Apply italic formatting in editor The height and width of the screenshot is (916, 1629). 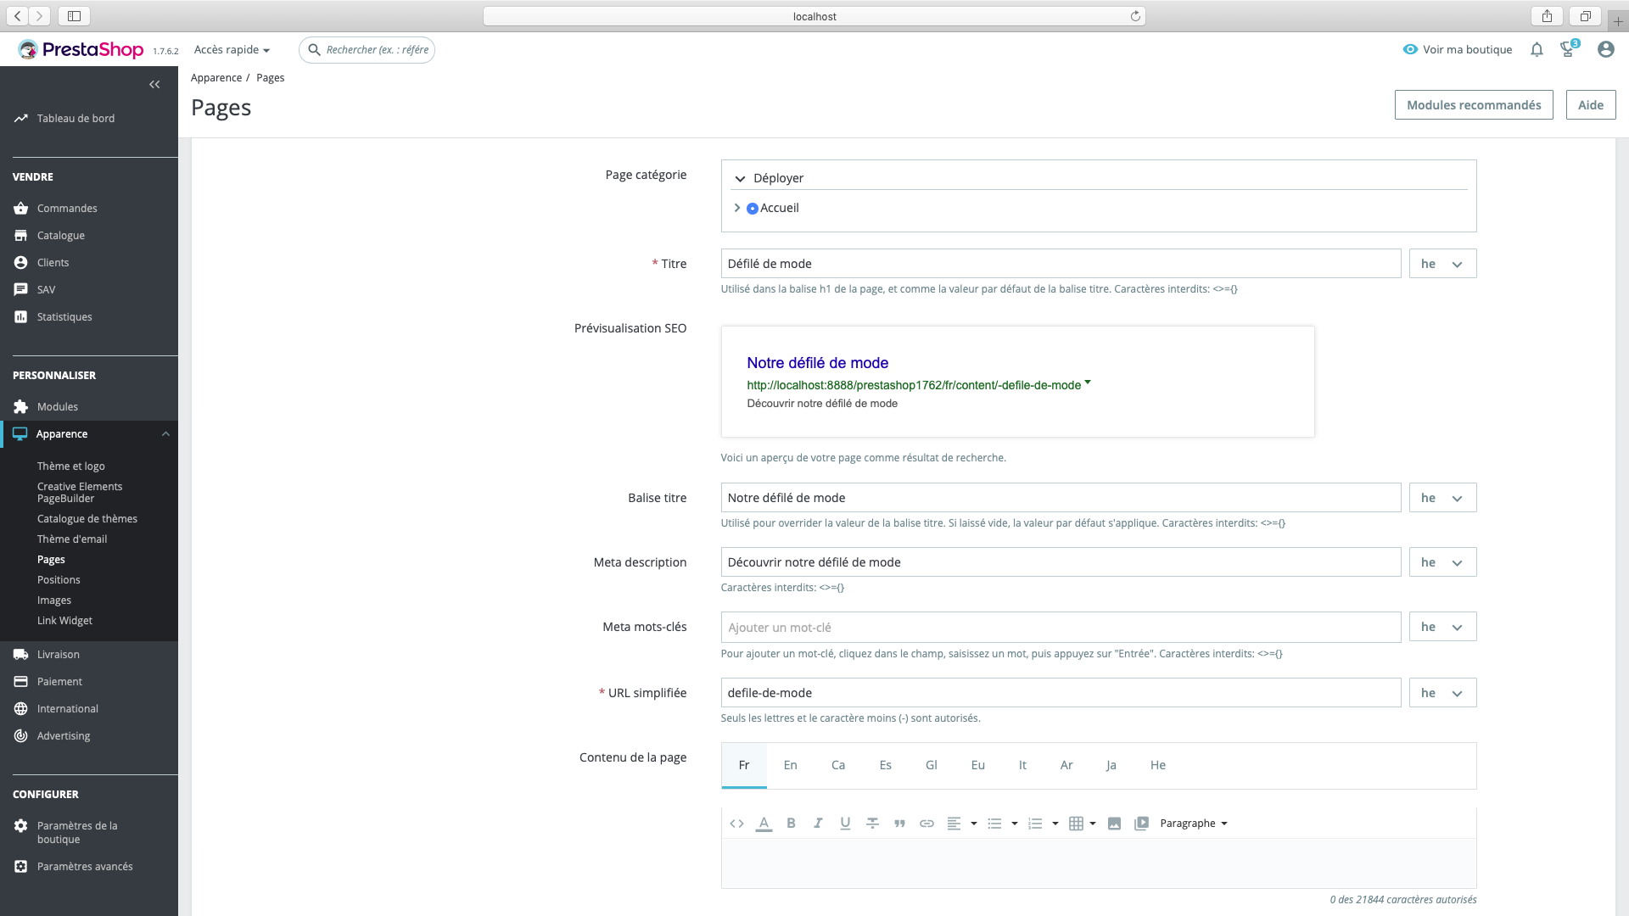(x=818, y=824)
